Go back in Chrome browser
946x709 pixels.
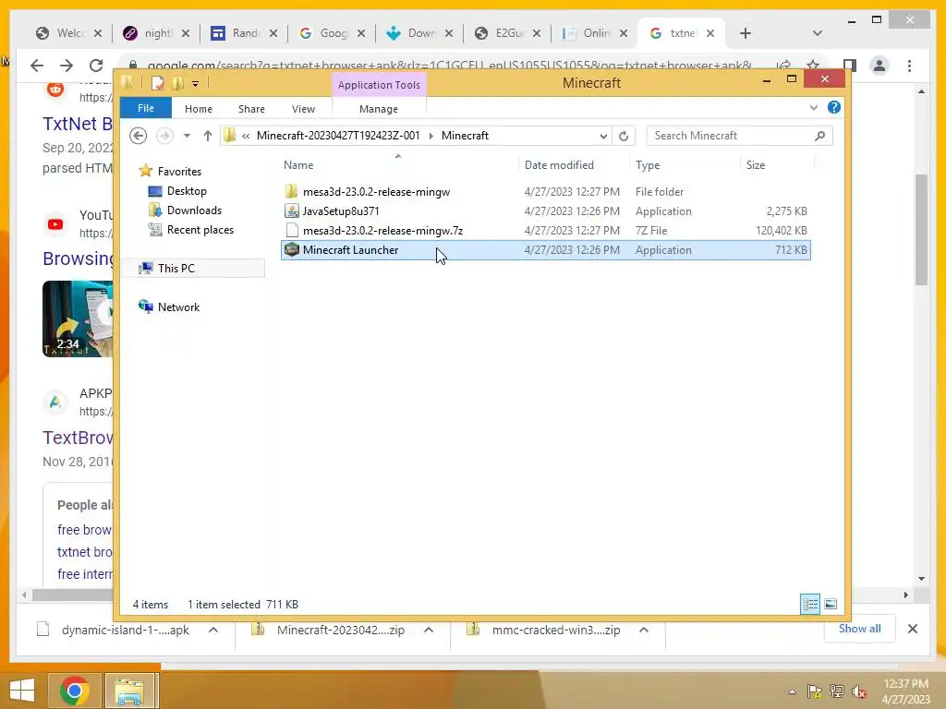coord(37,66)
